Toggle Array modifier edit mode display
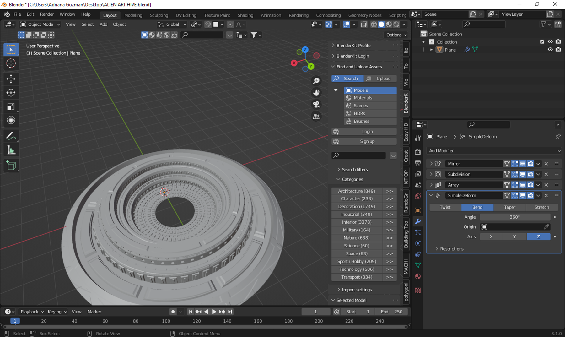The height and width of the screenshot is (337, 565). click(x=515, y=185)
